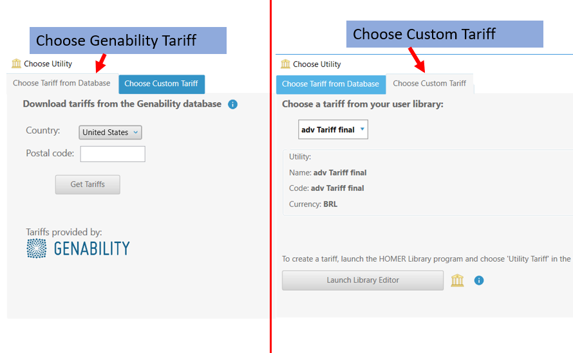This screenshot has height=353, width=573.
Task: Click the red arrow below Choose Custom Tariff callout
Action: [x=417, y=59]
